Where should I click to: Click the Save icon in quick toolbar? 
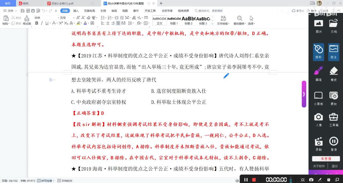click(23, 11)
